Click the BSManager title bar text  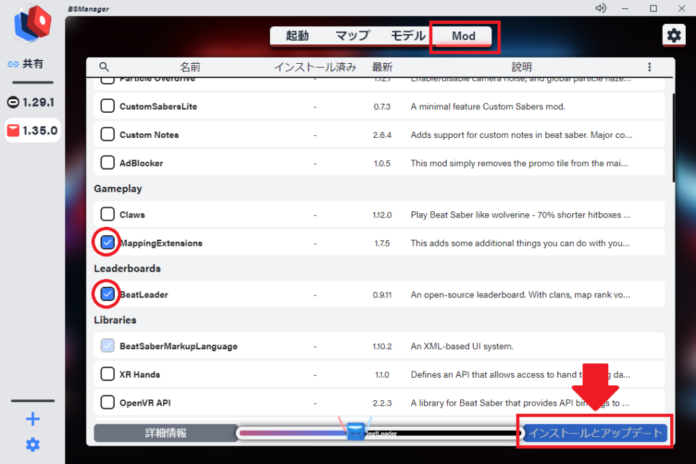click(88, 9)
